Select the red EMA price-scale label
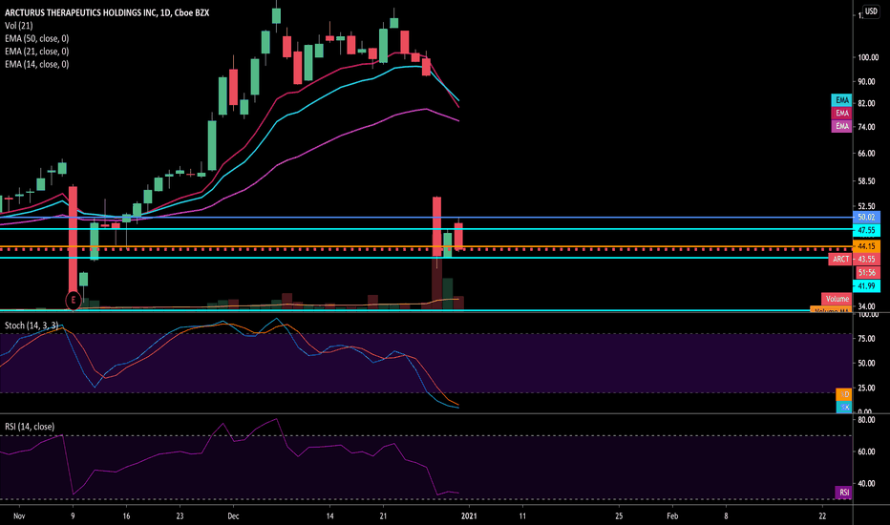The width and height of the screenshot is (890, 525). point(841,113)
